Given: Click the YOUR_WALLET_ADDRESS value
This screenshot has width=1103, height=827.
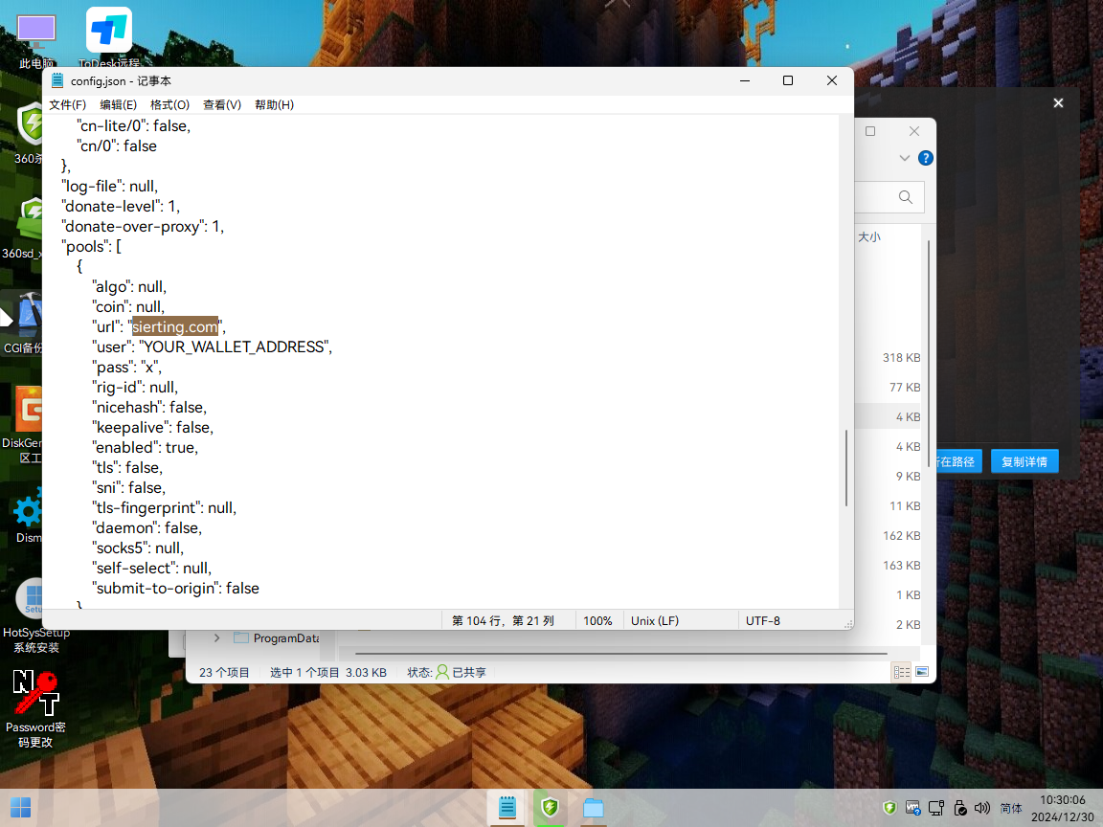Looking at the screenshot, I should click(235, 347).
